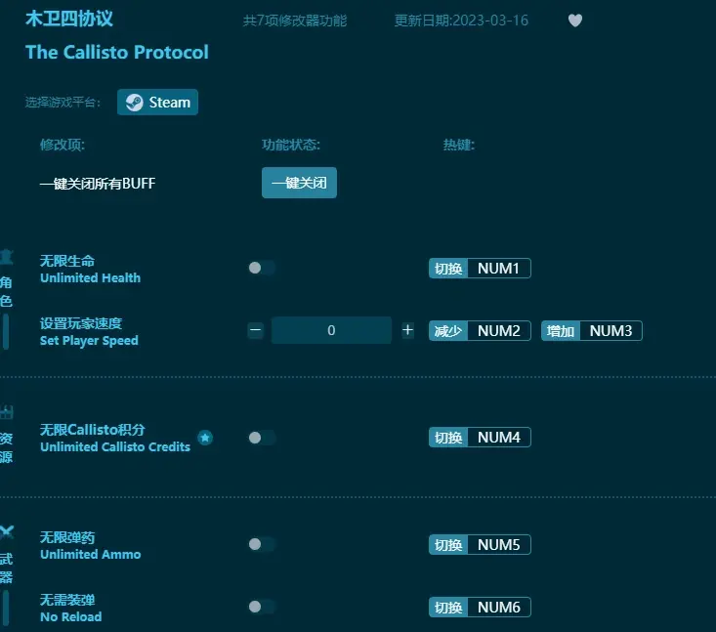Click the NUM1 hotkey for Unlimited Health

coord(498,269)
